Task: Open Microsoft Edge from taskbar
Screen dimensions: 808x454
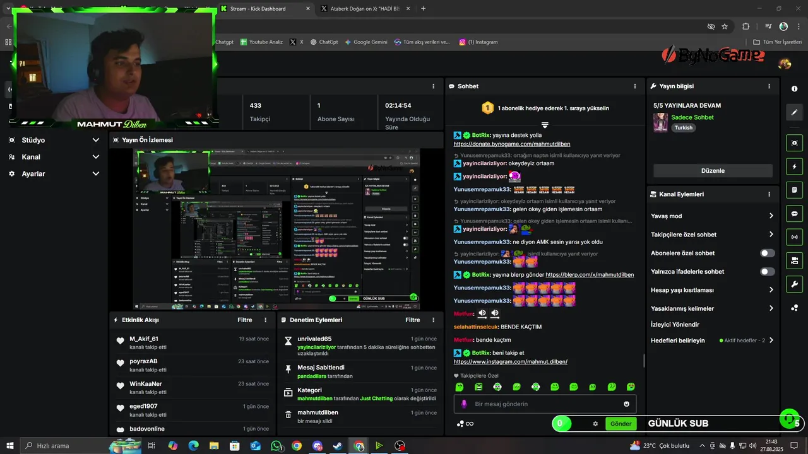Action: pyautogui.click(x=194, y=446)
